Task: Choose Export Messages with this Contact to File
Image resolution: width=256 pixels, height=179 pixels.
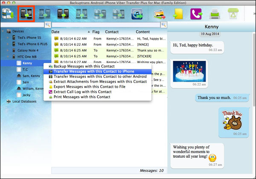Action: (x=97, y=87)
